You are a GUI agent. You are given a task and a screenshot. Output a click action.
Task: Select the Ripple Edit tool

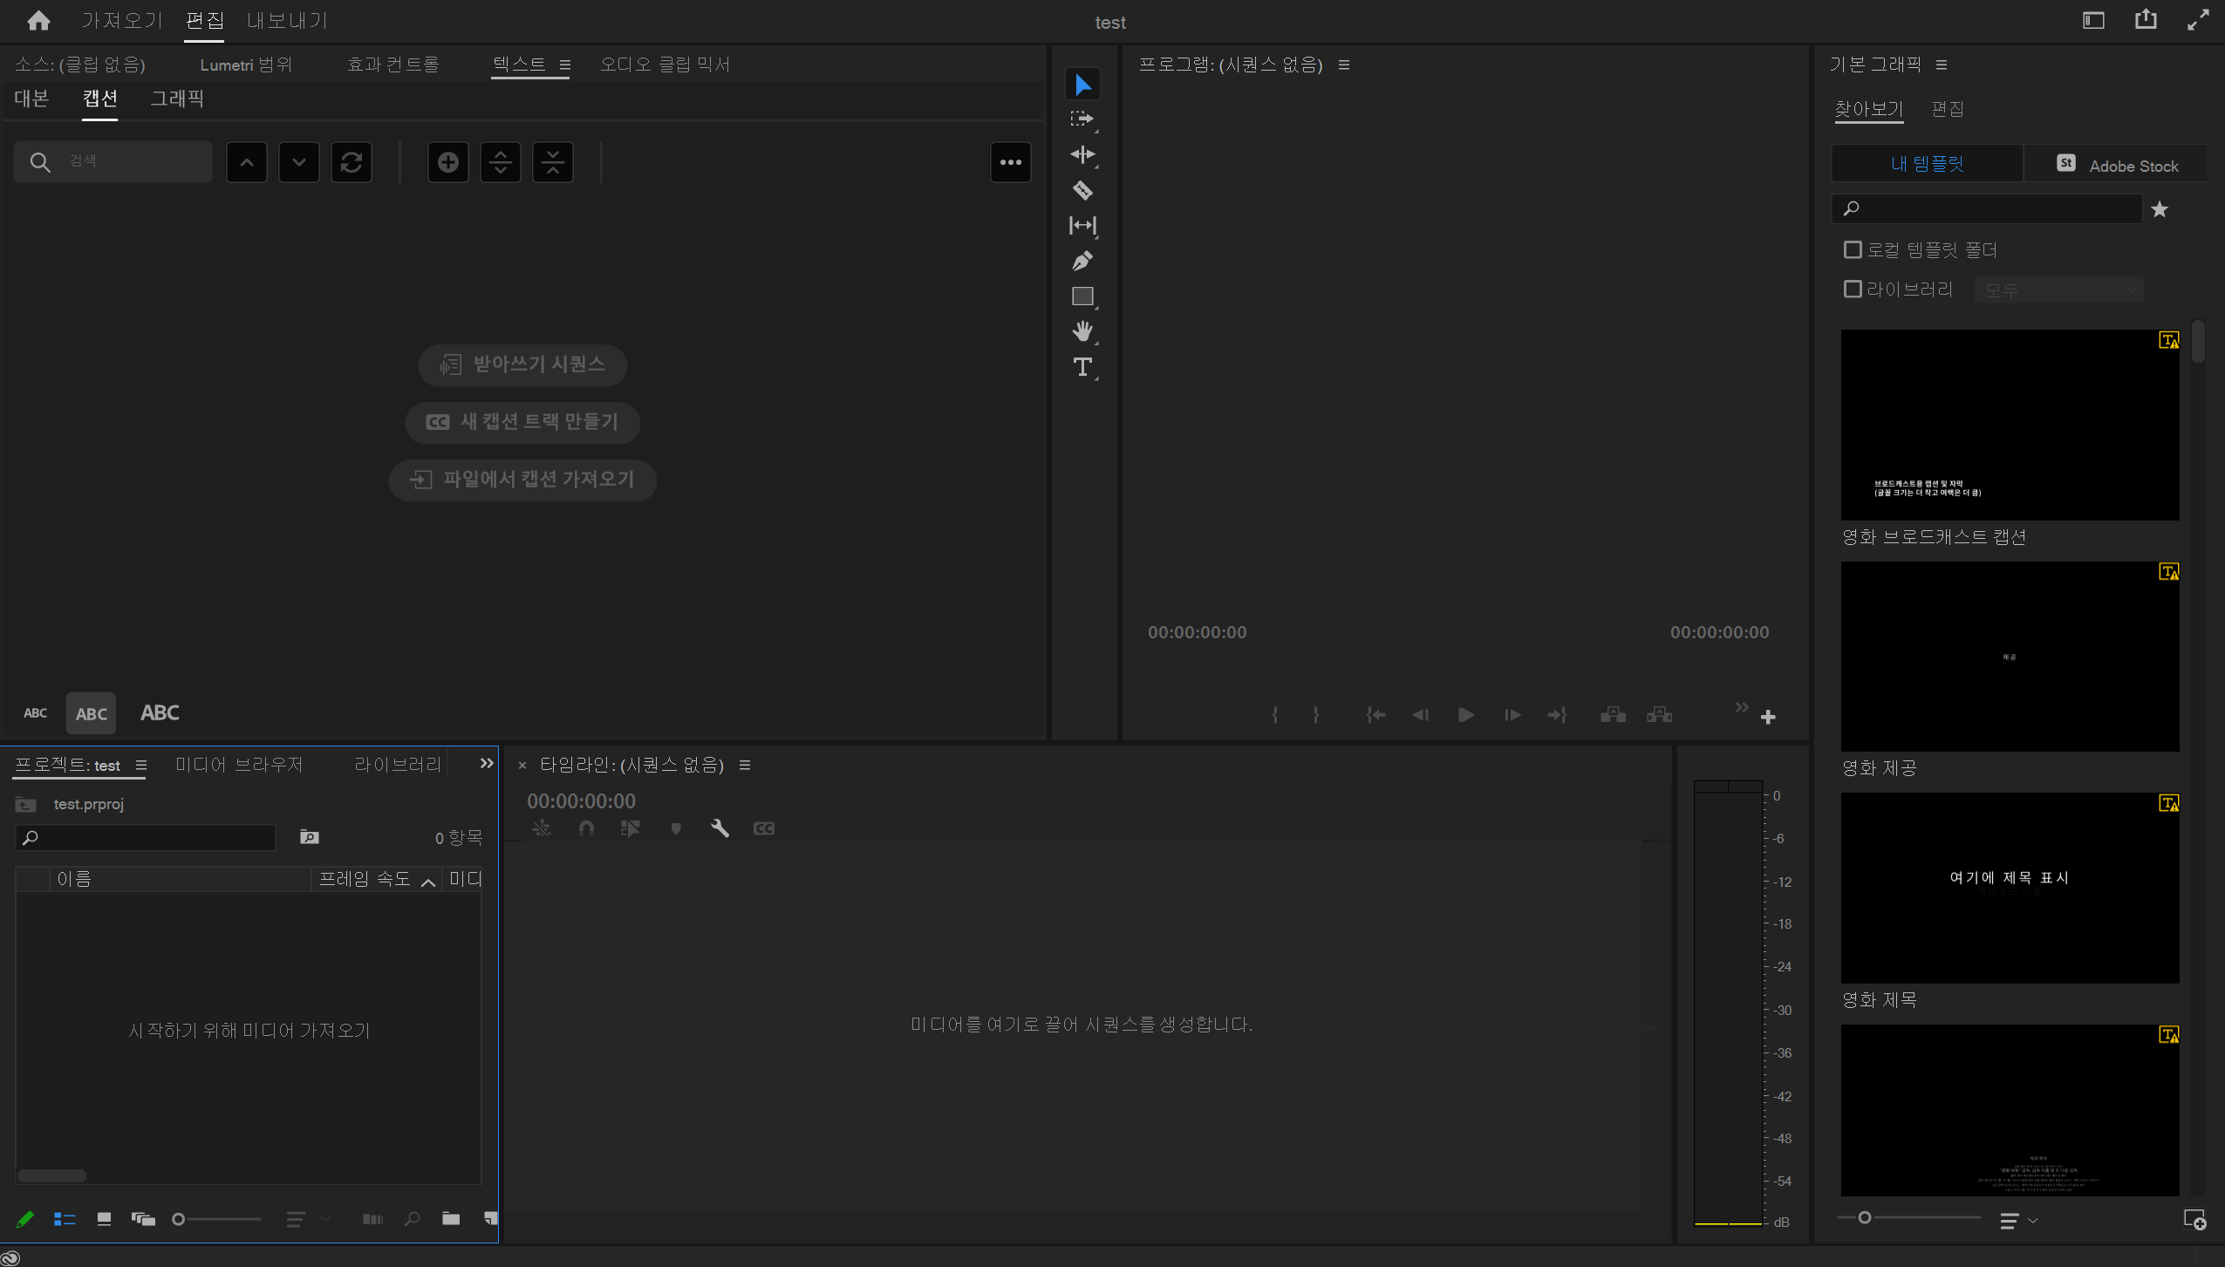[x=1082, y=154]
